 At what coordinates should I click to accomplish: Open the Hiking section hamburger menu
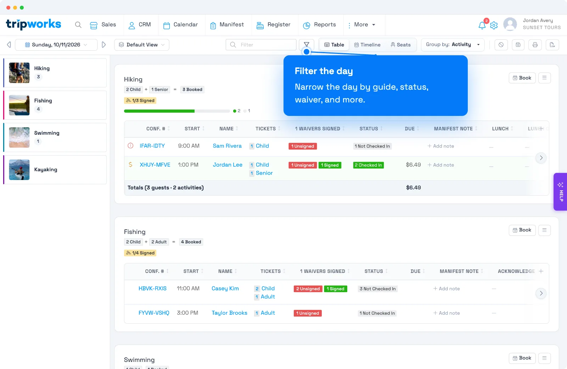coord(544,78)
